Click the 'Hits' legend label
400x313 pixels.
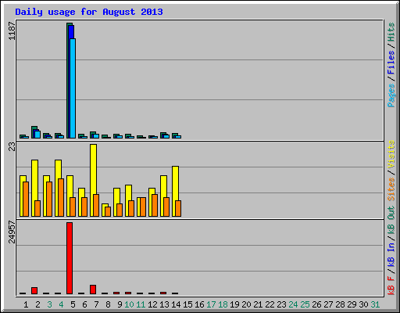391,32
